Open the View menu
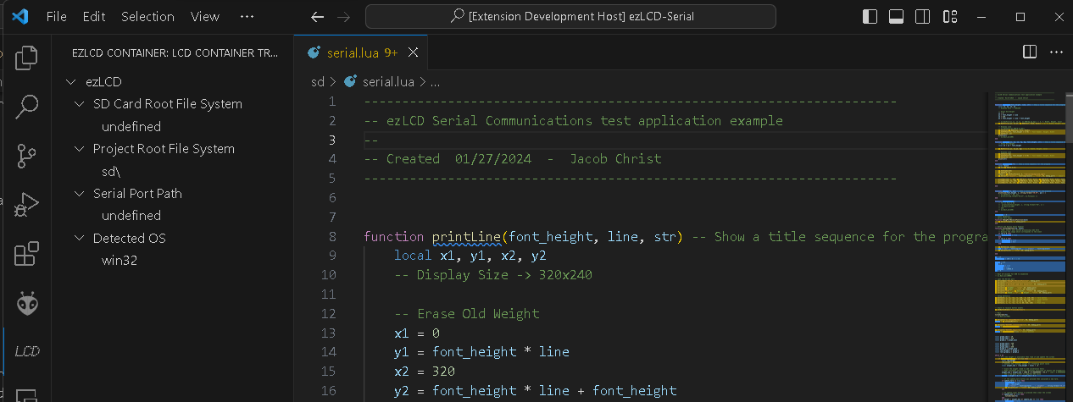 click(205, 17)
